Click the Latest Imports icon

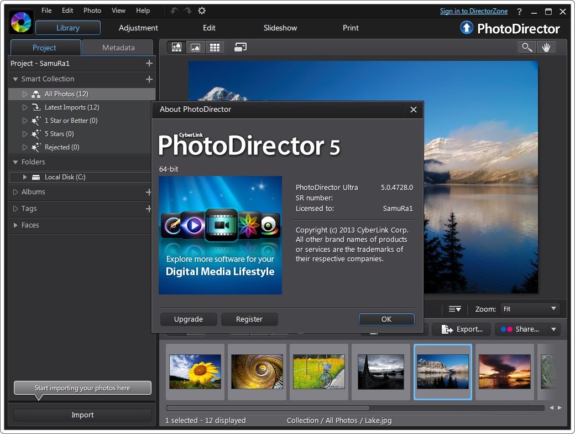36,107
